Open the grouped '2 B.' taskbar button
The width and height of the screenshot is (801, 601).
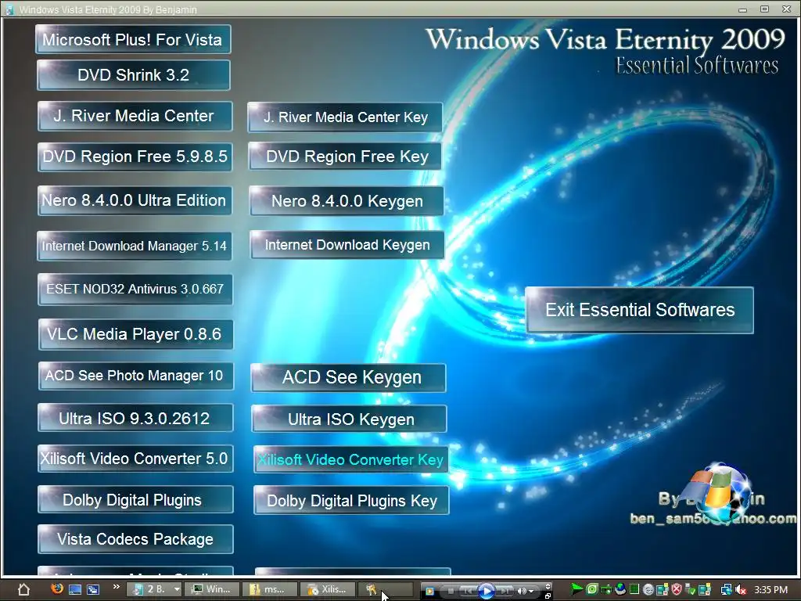154,589
